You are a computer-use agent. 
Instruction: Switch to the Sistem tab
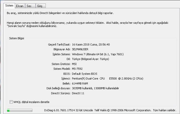pos(9,5)
